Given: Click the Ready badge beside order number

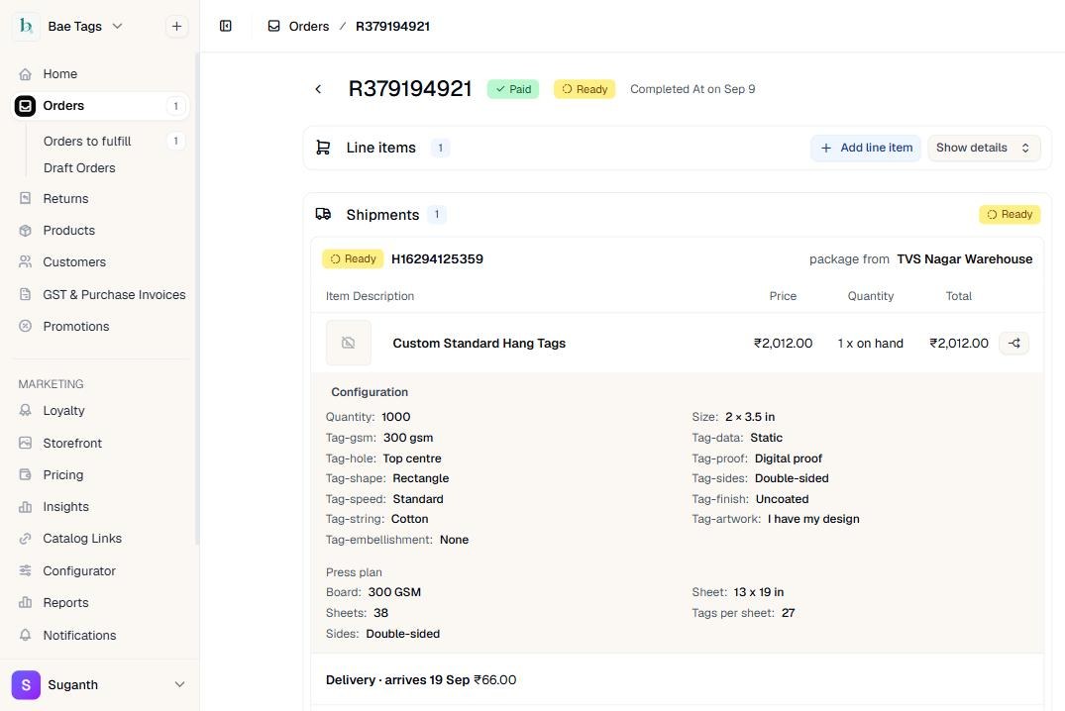Looking at the screenshot, I should tap(585, 89).
